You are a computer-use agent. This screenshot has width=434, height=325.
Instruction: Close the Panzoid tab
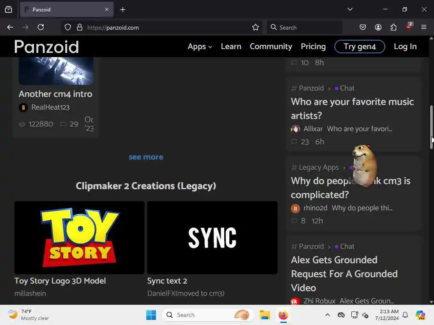click(x=107, y=9)
